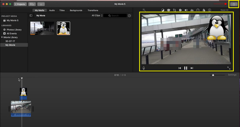Open clip filter and audio effects tool

click(204, 10)
